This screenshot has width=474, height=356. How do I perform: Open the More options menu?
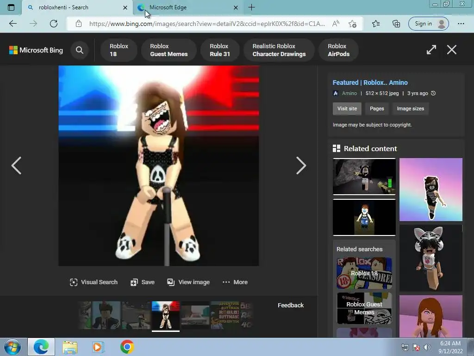pyautogui.click(x=235, y=282)
